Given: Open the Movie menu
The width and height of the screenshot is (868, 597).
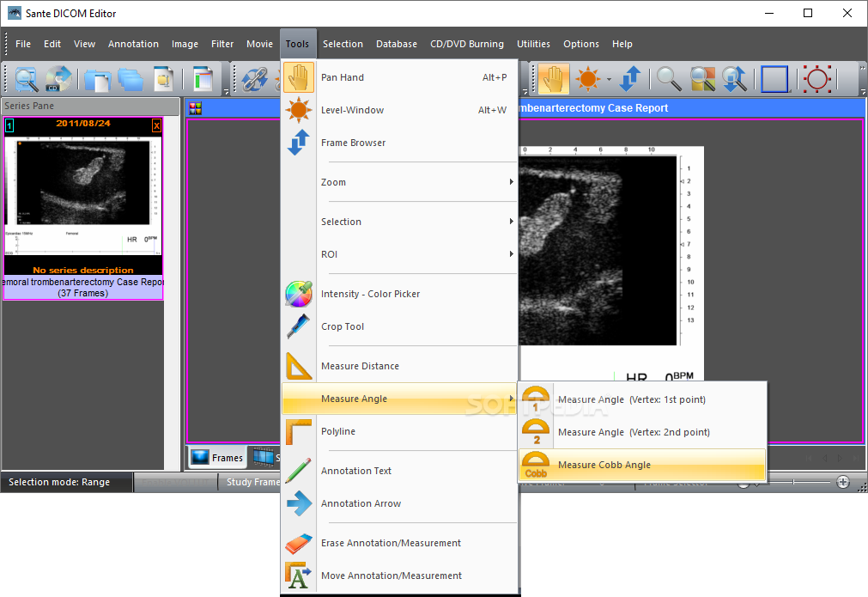Looking at the screenshot, I should pyautogui.click(x=259, y=44).
